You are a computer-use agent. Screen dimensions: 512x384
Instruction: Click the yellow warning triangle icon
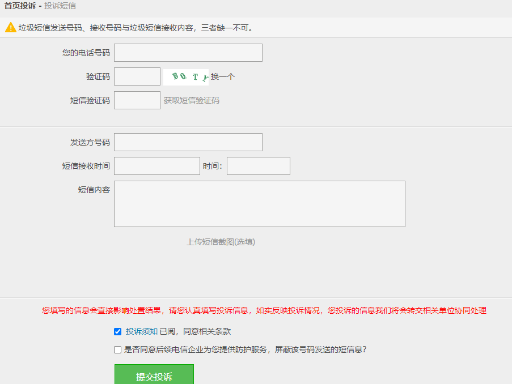click(x=10, y=27)
